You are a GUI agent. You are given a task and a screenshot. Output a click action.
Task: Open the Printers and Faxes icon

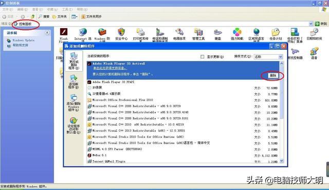140,35
